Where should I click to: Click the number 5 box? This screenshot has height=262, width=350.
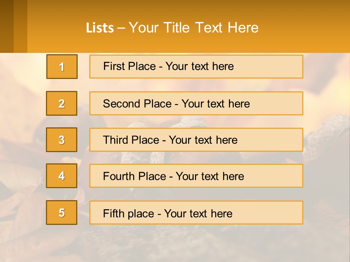coord(62,213)
